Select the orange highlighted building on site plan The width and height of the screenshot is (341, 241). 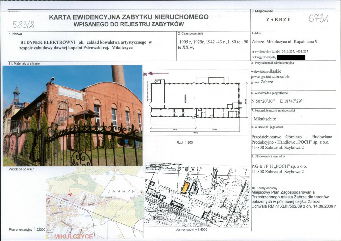(x=185, y=188)
